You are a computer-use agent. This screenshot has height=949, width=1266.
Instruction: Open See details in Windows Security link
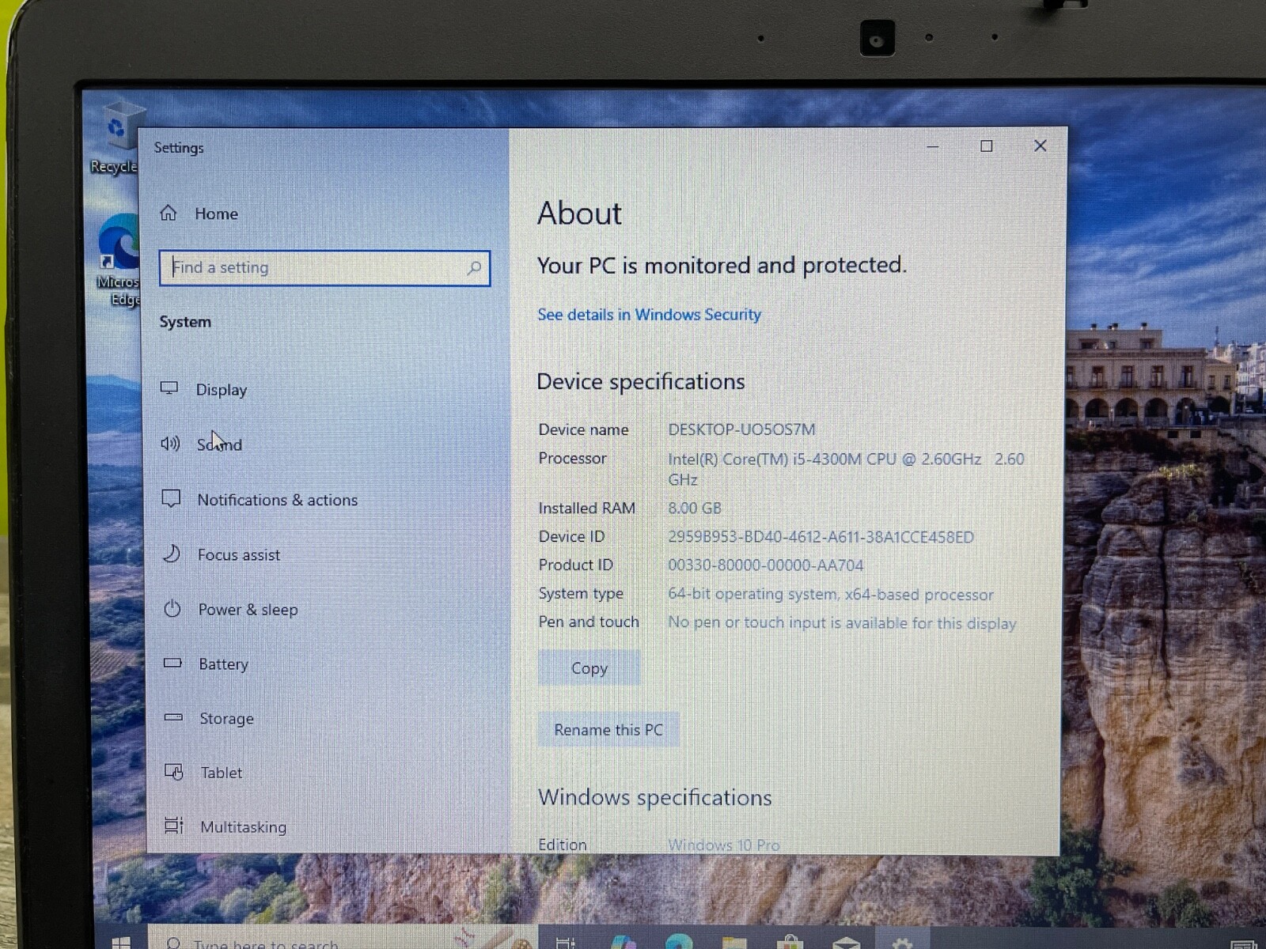[649, 315]
